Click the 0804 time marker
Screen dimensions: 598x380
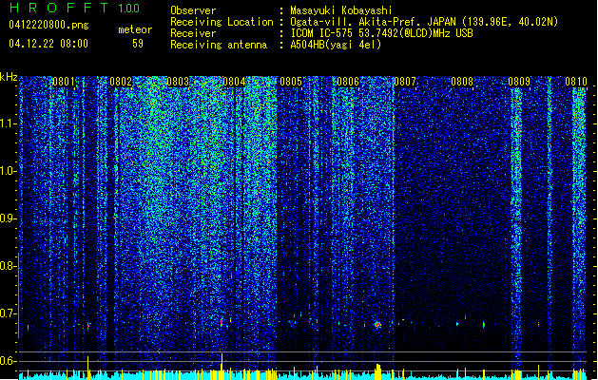234,82
